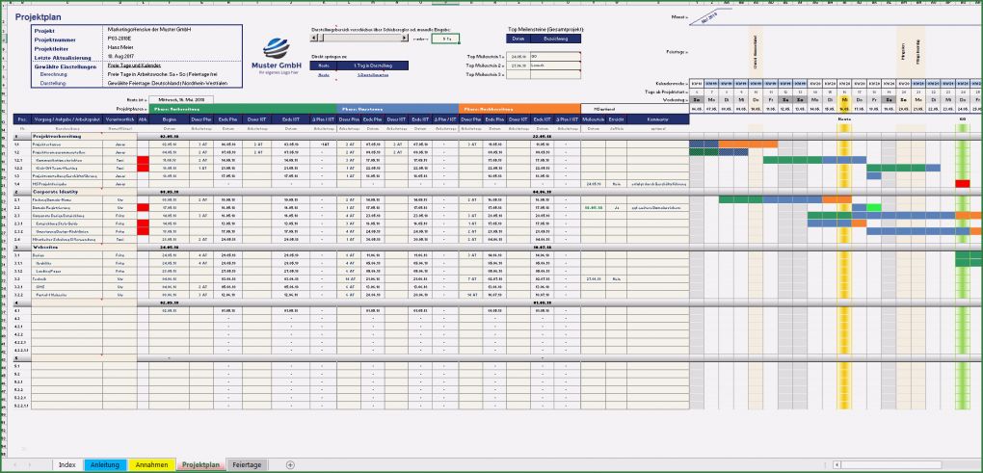
Task: Switch to the Anleitung sheet tab
Action: coord(103,464)
